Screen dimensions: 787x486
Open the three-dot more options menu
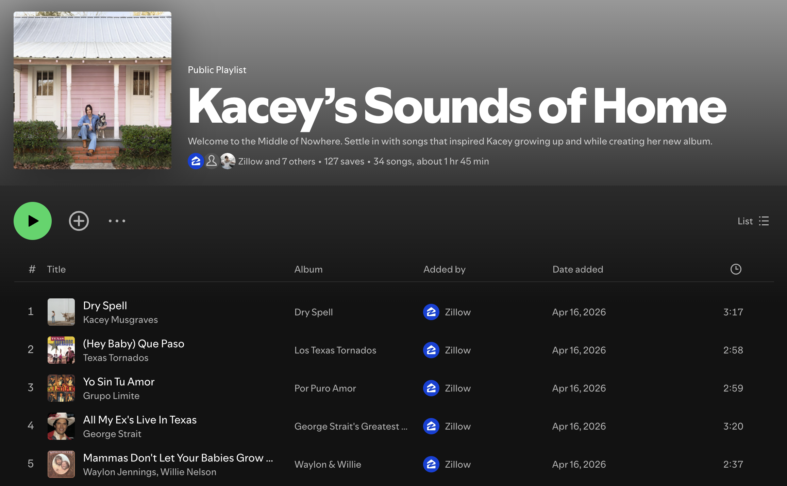(x=117, y=221)
